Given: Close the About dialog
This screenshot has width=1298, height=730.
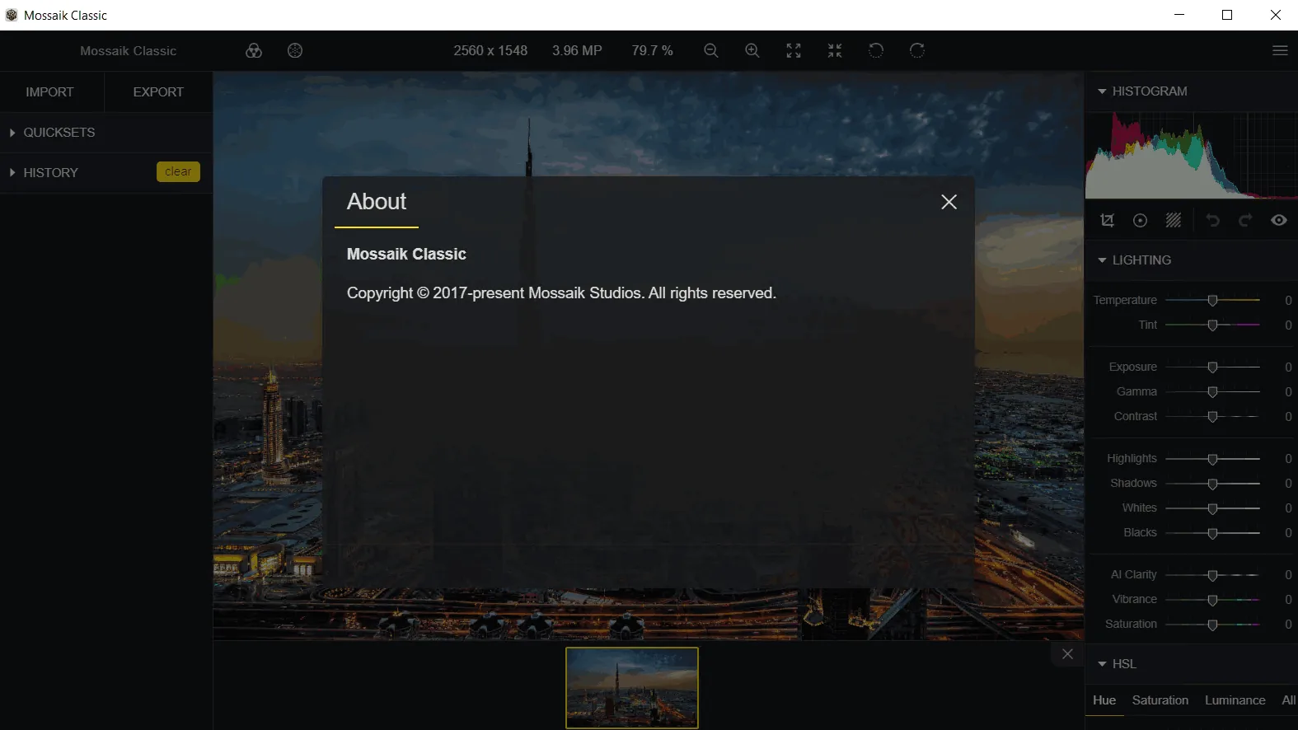Looking at the screenshot, I should pyautogui.click(x=949, y=202).
